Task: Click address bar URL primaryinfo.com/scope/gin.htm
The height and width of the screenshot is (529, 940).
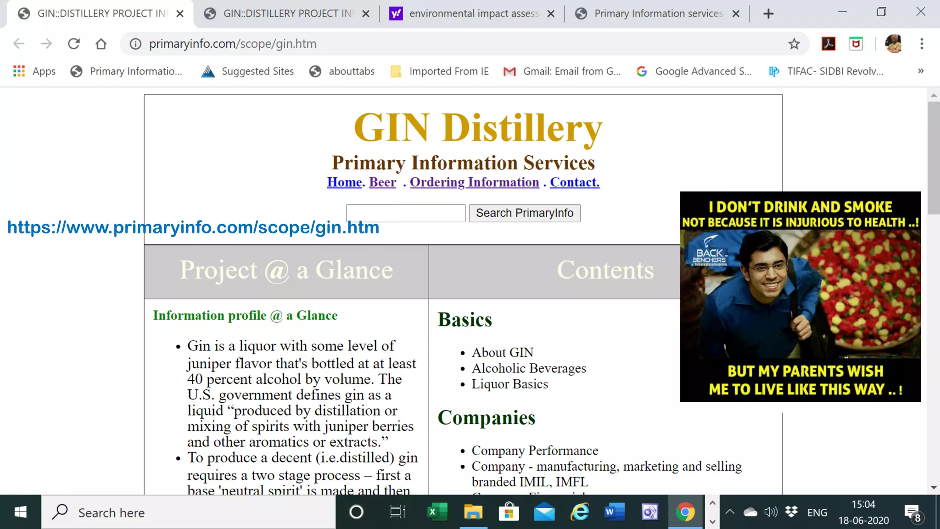Action: point(233,44)
